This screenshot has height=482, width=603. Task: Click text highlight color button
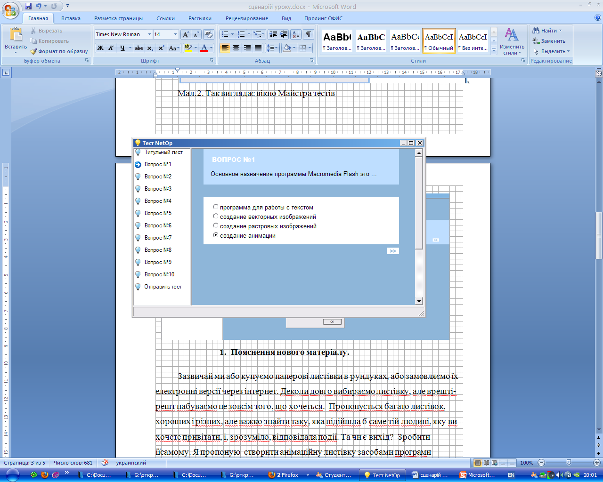tap(188, 48)
